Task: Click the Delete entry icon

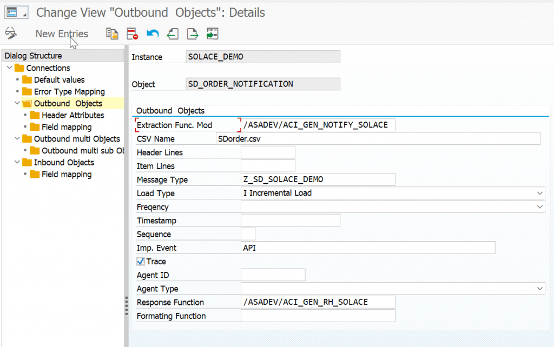Action: pos(131,34)
